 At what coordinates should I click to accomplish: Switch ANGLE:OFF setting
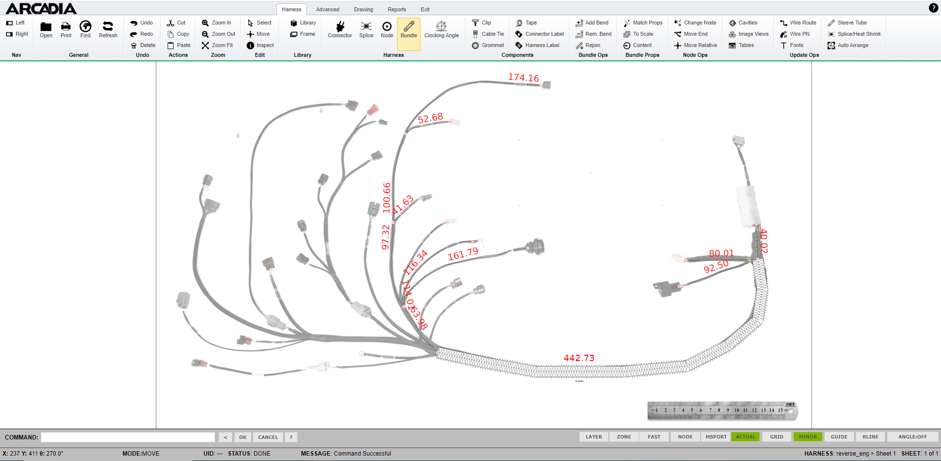point(912,437)
